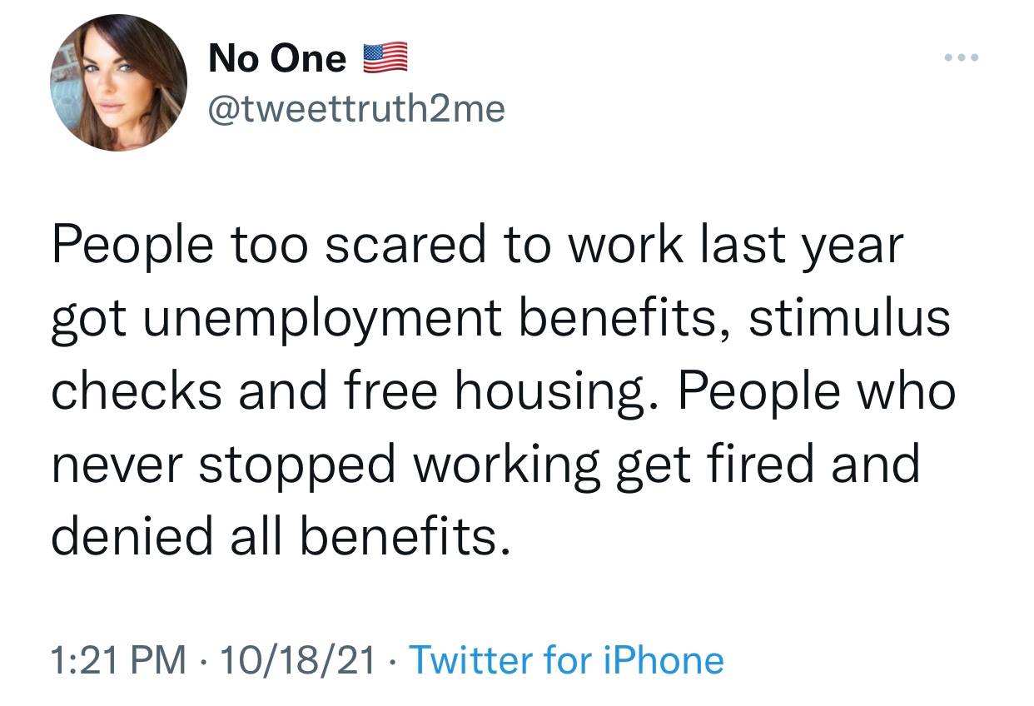
Task: Click the word "stimulus" in the tweet
Action: pos(848,318)
